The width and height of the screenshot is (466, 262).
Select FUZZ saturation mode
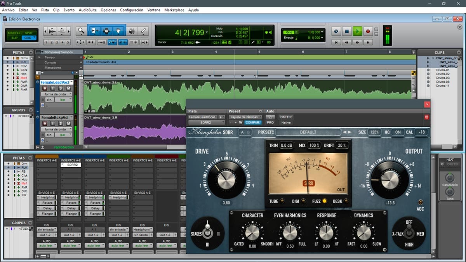[x=325, y=201]
